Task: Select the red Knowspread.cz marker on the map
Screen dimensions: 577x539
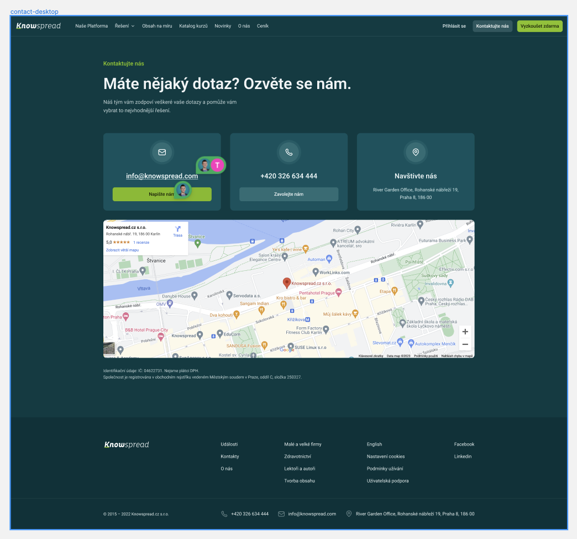Action: (x=287, y=282)
